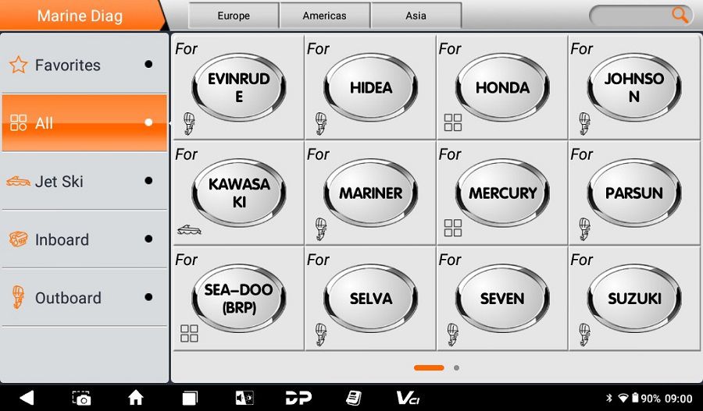Screen dimensions: 703x411
Task: Open the report notes icon in navigation bar
Action: click(x=353, y=398)
